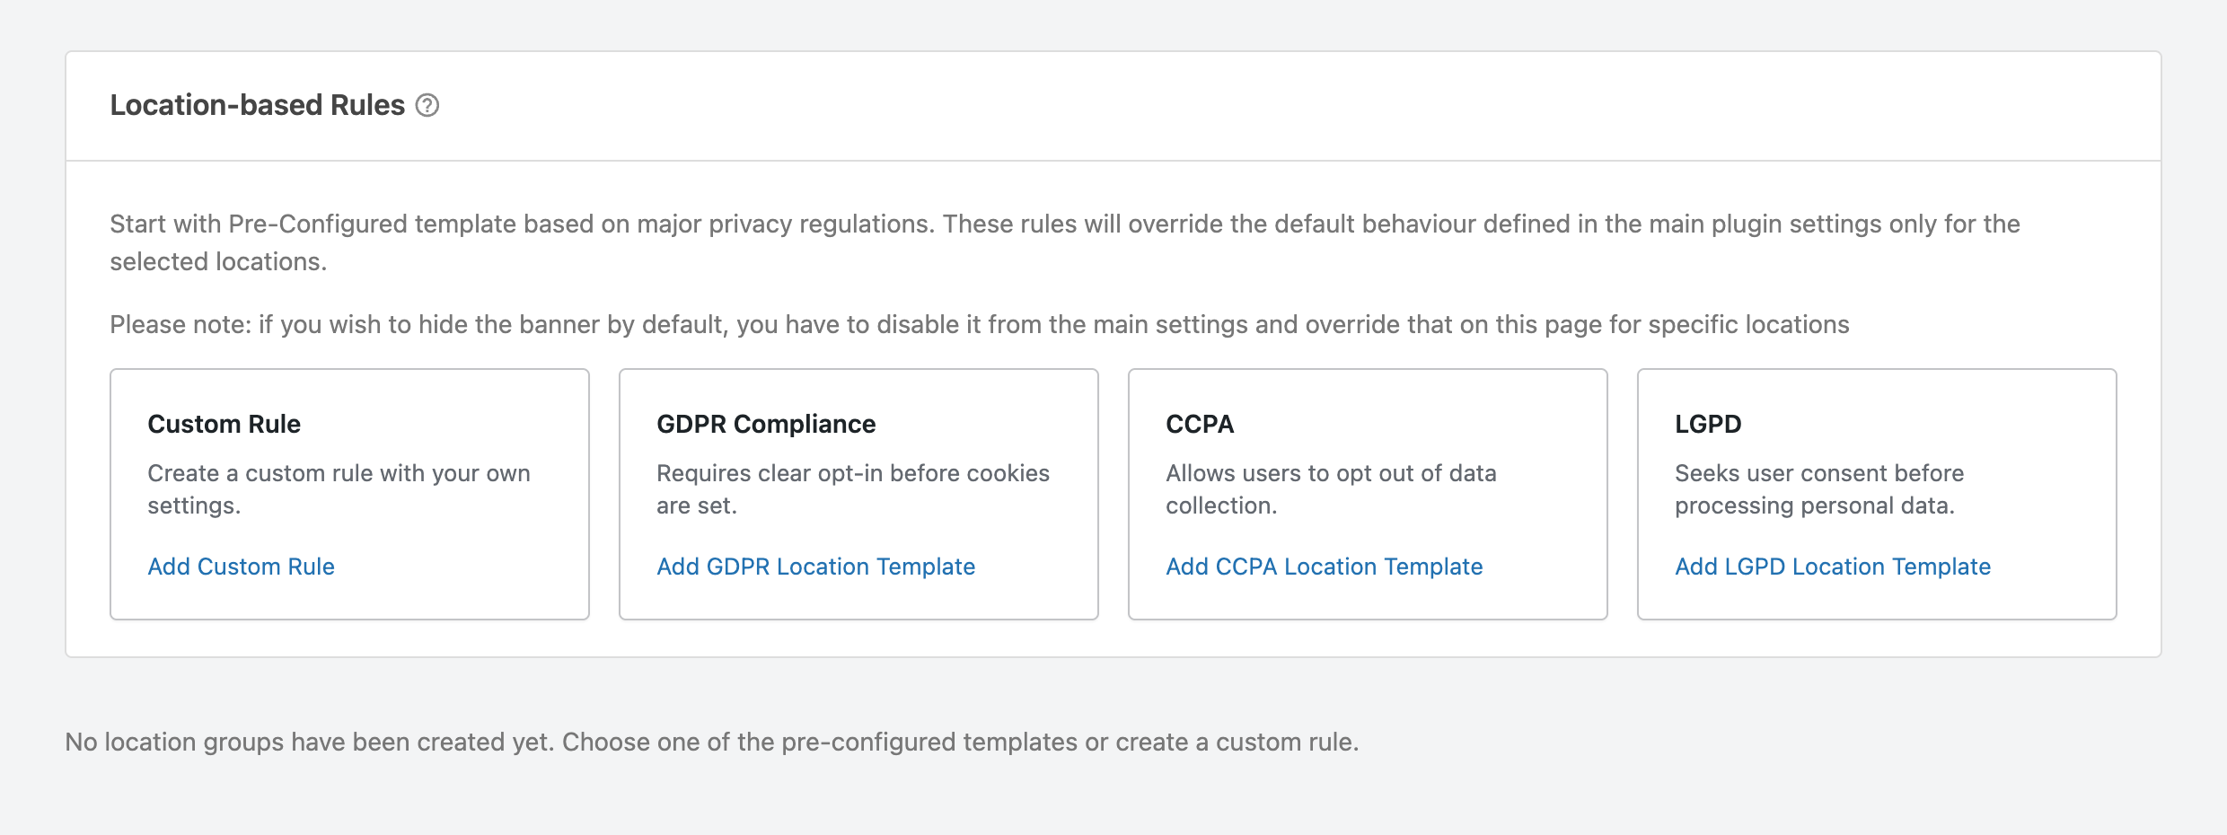
Task: Add a consent template using the LGPD link
Action: pos(1833,567)
